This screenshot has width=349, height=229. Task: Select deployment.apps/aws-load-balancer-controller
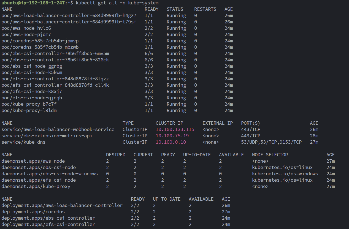click(62, 205)
